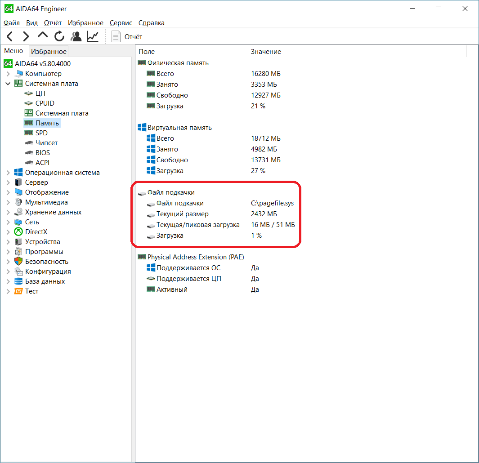Select the CPUID tree item
This screenshot has width=479, height=463.
pyautogui.click(x=45, y=103)
